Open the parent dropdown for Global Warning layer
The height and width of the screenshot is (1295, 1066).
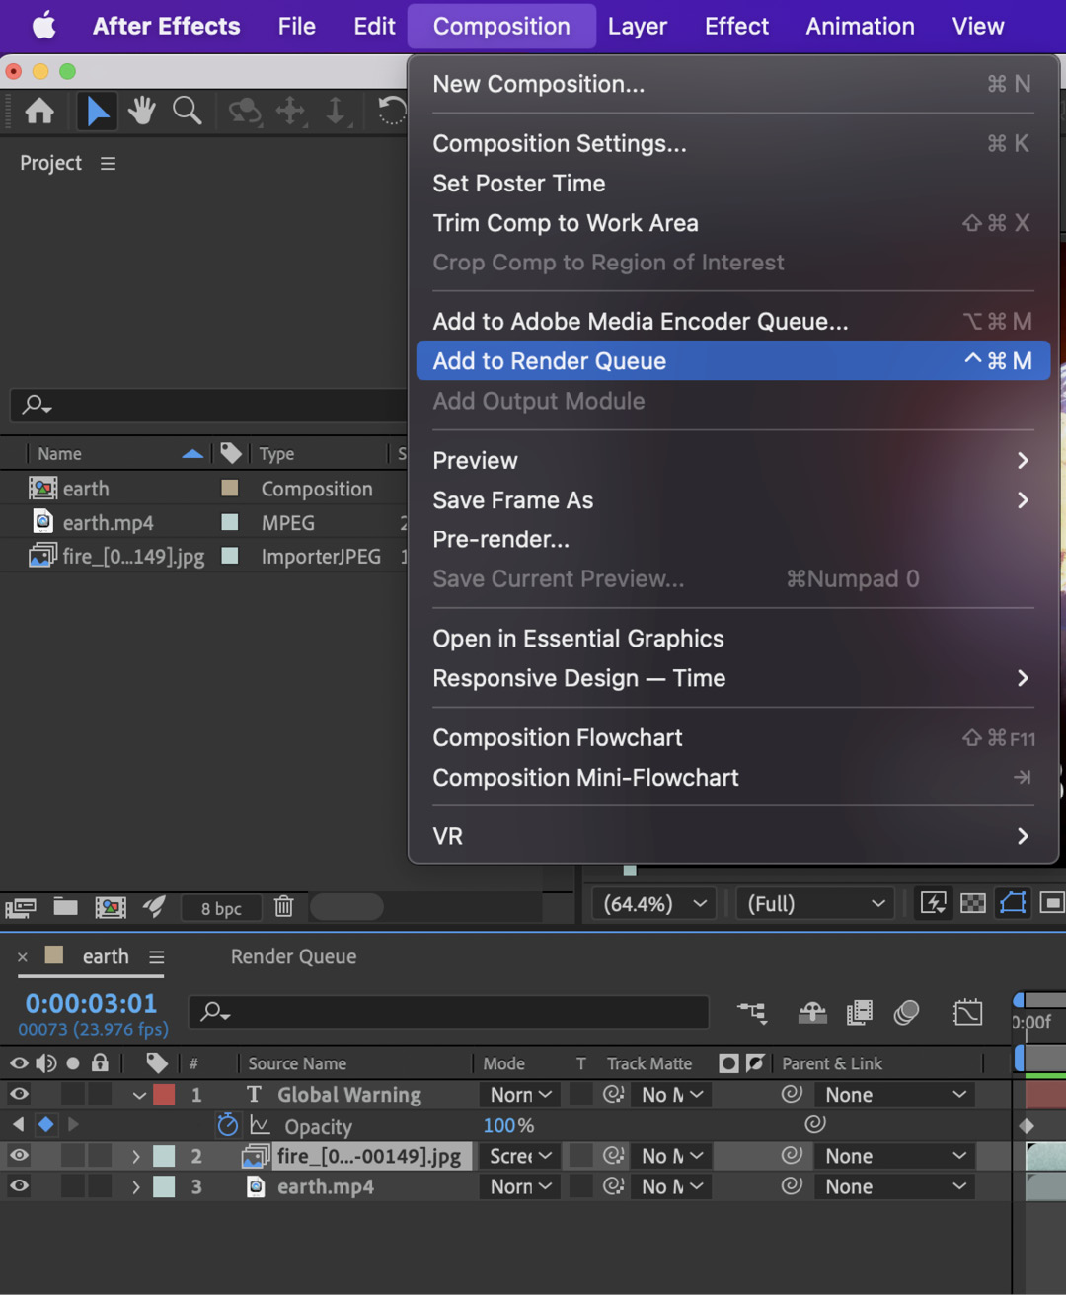click(x=895, y=1095)
